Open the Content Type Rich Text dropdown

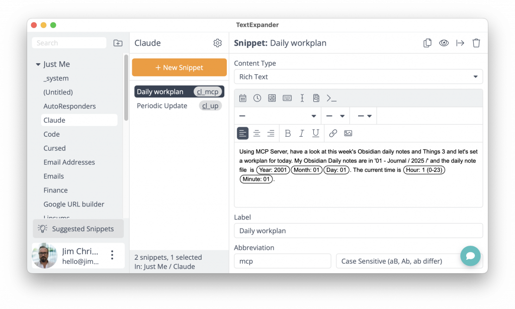tap(358, 77)
